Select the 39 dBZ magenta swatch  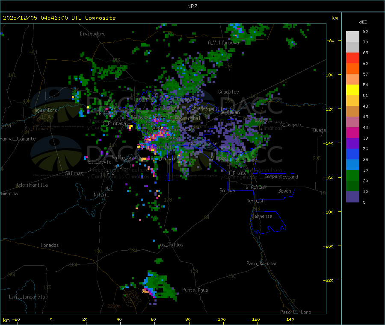[x=352, y=132]
